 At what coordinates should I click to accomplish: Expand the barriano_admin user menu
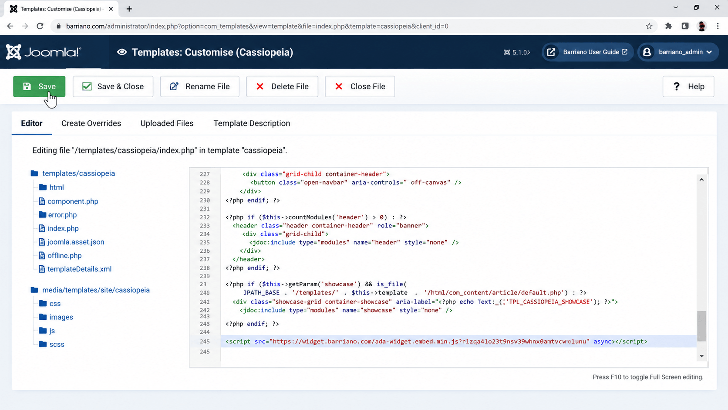[x=678, y=52]
